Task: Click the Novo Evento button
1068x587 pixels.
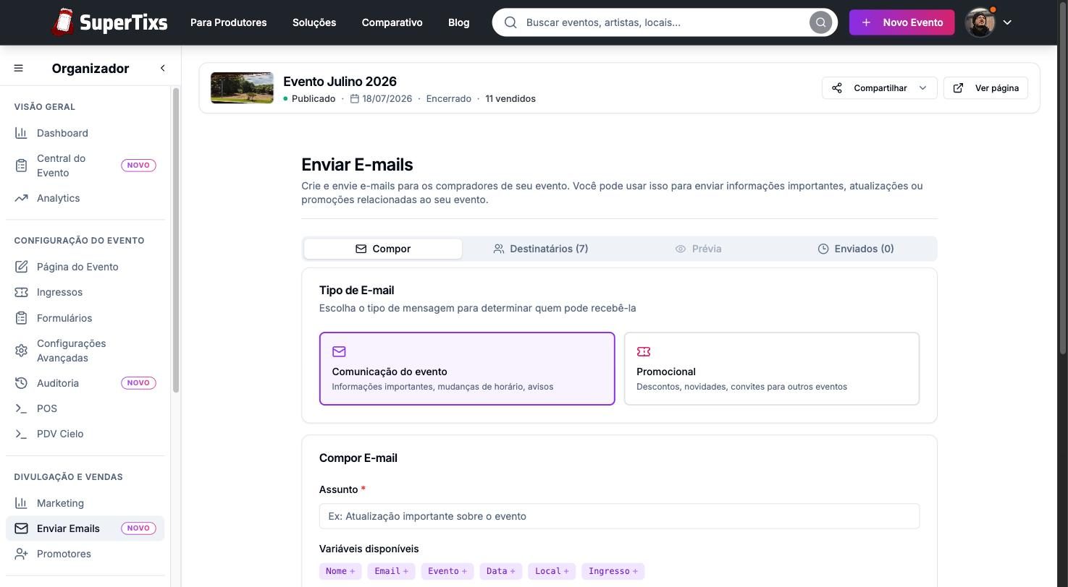Action: (x=902, y=22)
